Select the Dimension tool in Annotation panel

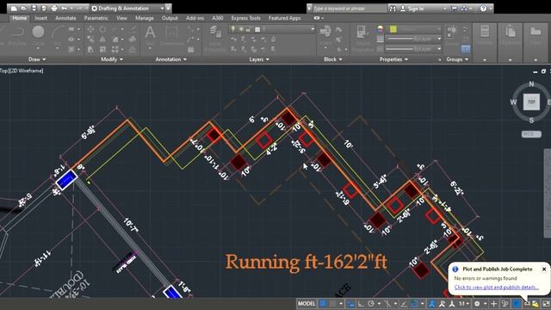pos(171,34)
